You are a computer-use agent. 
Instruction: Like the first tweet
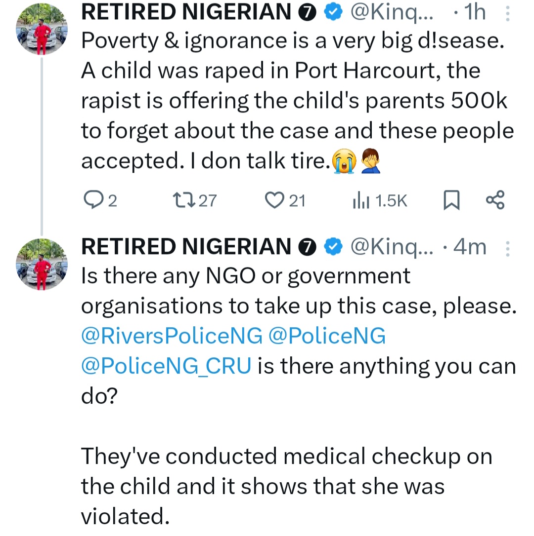[x=273, y=200]
